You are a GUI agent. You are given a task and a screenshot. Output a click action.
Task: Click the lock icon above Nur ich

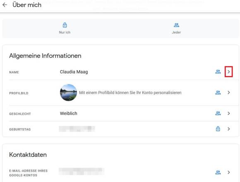tap(65, 25)
